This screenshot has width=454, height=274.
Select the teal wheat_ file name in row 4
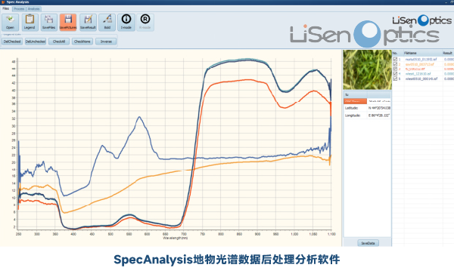click(x=418, y=74)
